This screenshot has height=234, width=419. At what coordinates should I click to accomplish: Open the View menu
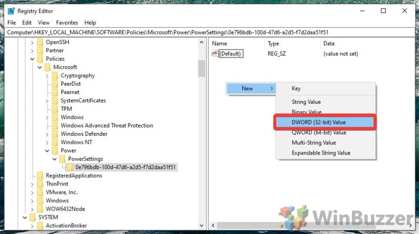pyautogui.click(x=44, y=23)
